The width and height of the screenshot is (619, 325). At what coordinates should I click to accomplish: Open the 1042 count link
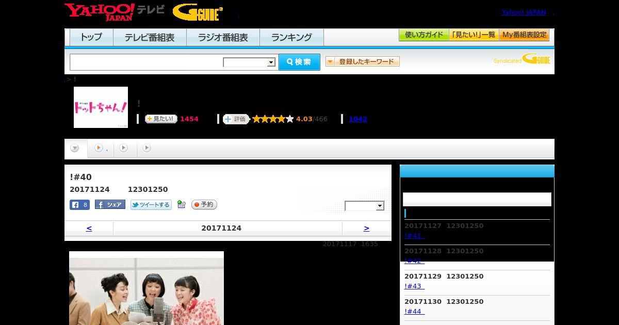tap(358, 119)
